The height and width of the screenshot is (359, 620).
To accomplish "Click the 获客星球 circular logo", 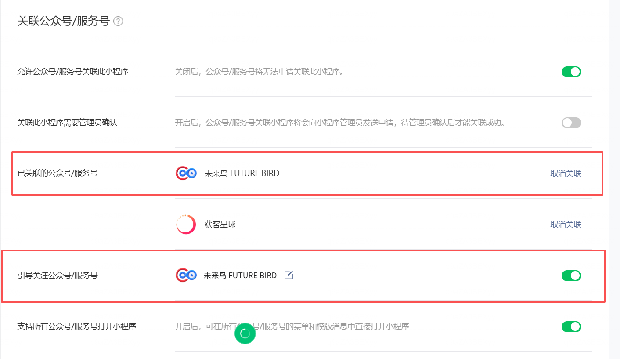I will [x=185, y=225].
